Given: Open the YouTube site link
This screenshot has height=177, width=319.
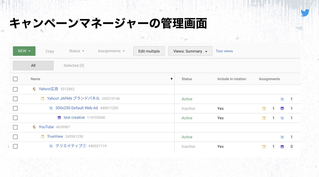Looking at the screenshot, I should [46, 127].
